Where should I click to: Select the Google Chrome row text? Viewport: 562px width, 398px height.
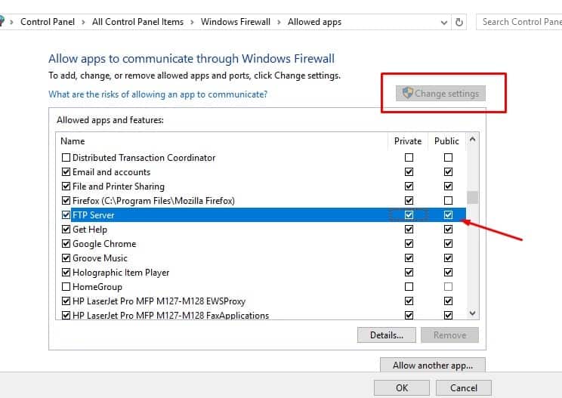coord(104,244)
